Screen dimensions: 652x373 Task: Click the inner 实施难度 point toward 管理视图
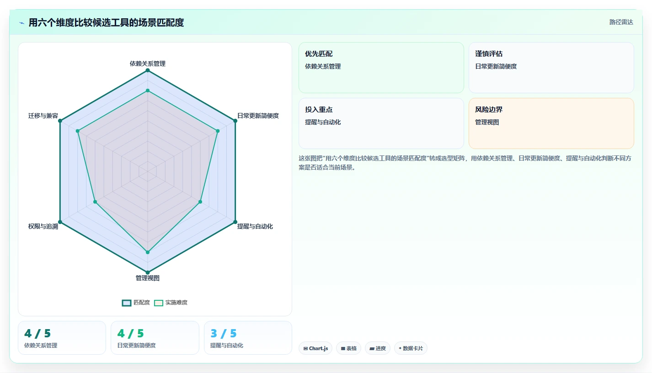pos(148,252)
